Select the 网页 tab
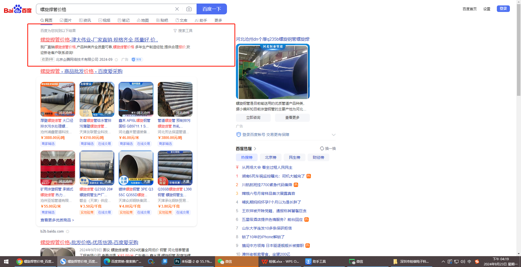Viewport: 521px width, 267px height. [46, 20]
